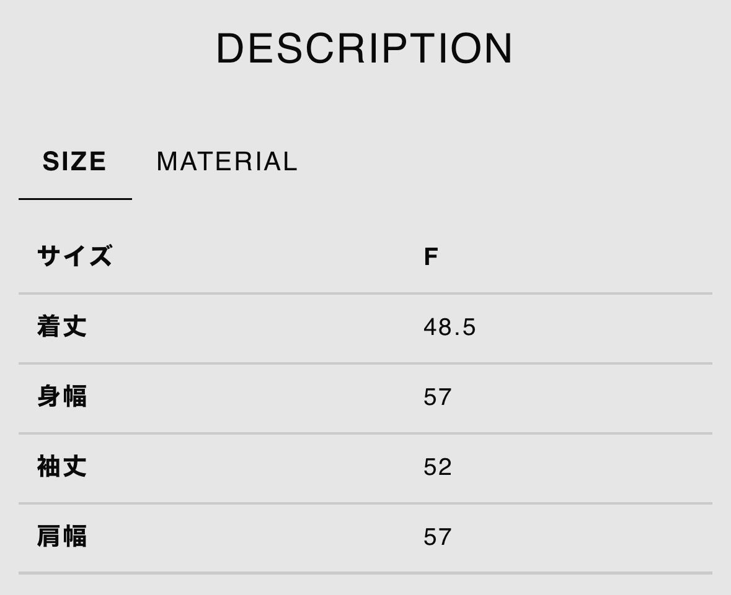Click the F size column header

click(x=431, y=256)
